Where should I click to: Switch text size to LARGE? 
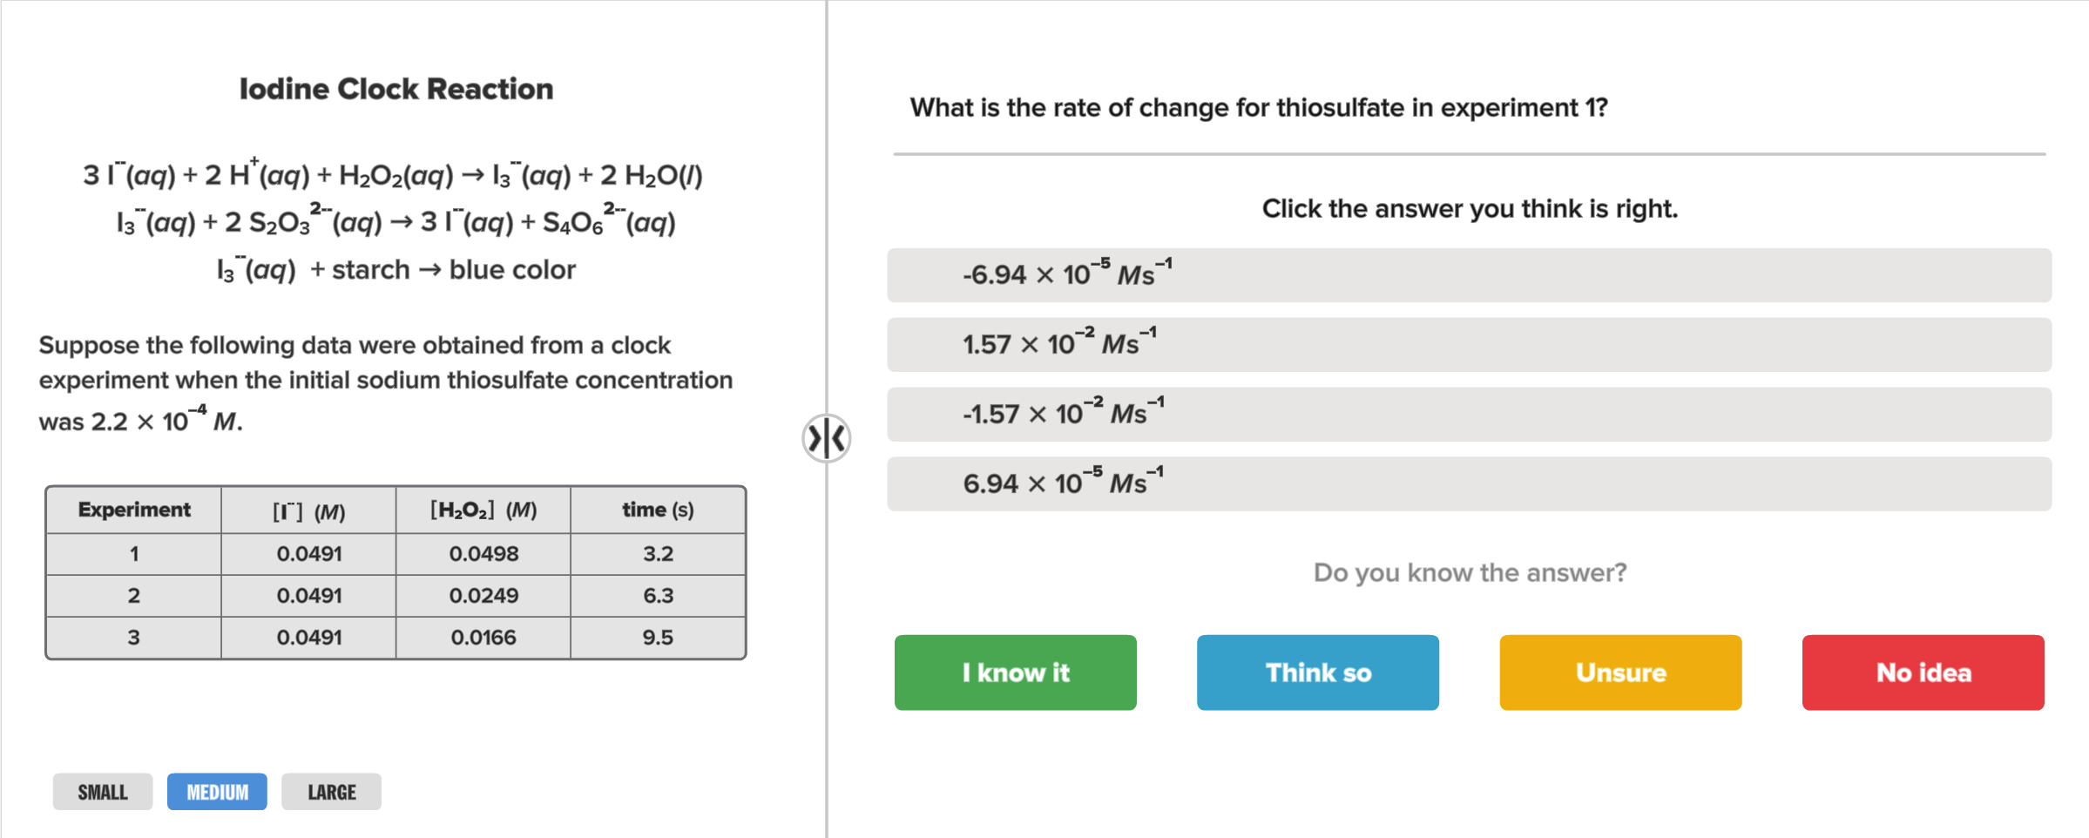coord(331,791)
